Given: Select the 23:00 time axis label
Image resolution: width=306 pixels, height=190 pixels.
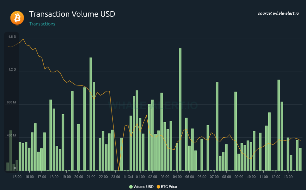Looking at the screenshot, I should click(x=116, y=177).
